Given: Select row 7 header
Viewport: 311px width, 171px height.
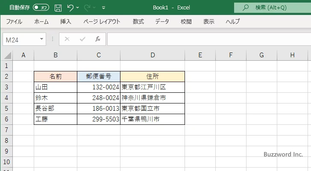Looking at the screenshot, I should coord(6,130).
